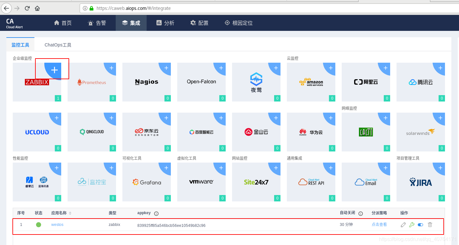The width and height of the screenshot is (459, 245).
Task: Disable the westos application toggle switch
Action: coord(420,225)
